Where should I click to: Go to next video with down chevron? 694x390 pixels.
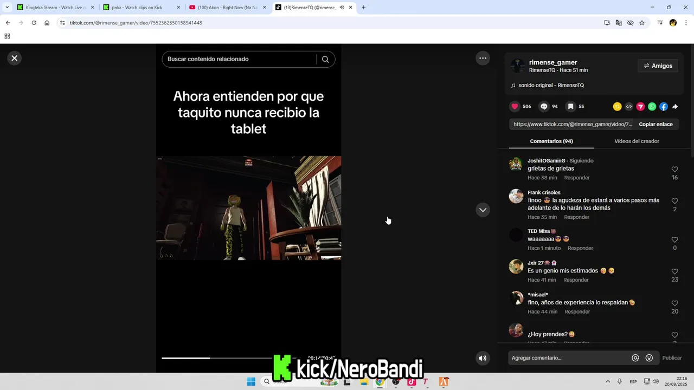[x=483, y=210]
